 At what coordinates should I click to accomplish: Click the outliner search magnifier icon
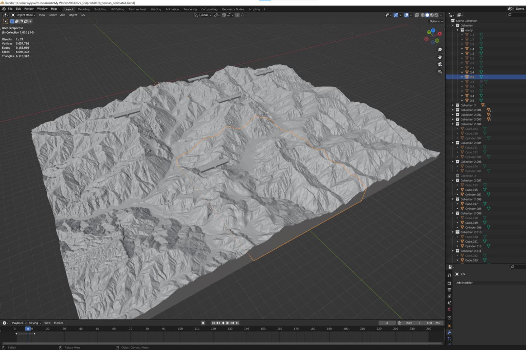[509, 15]
